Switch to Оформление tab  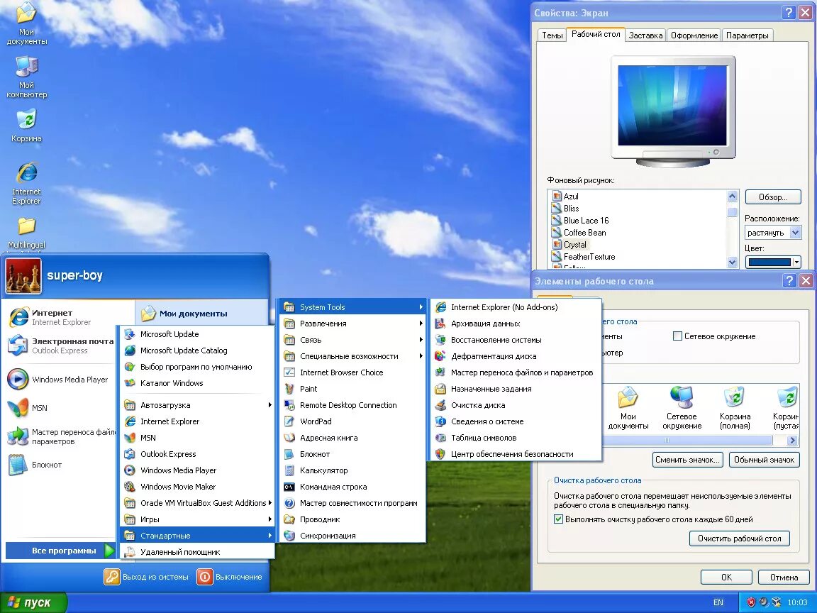coord(694,35)
